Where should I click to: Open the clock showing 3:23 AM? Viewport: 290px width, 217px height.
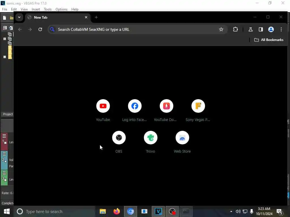click(264, 211)
